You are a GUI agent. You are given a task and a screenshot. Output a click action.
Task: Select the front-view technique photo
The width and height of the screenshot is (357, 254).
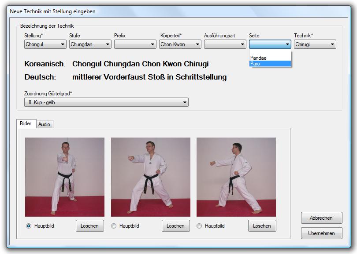coord(65,177)
